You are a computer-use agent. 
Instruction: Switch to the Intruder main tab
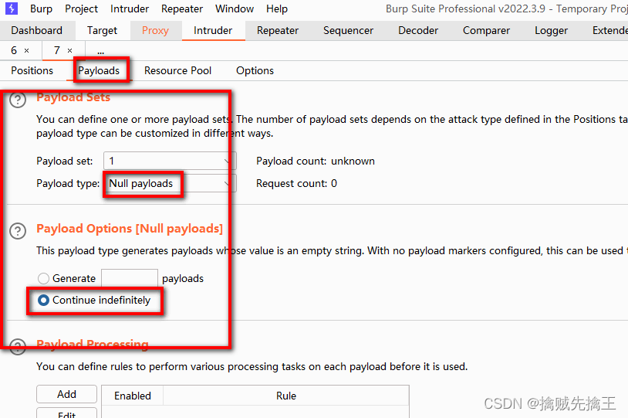pyautogui.click(x=213, y=30)
